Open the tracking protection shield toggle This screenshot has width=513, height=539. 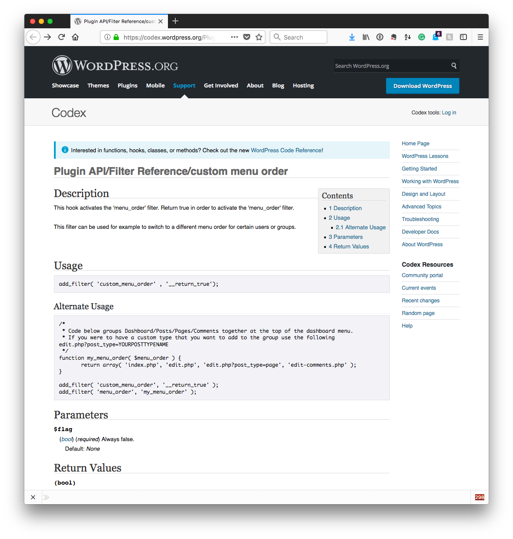pos(247,37)
